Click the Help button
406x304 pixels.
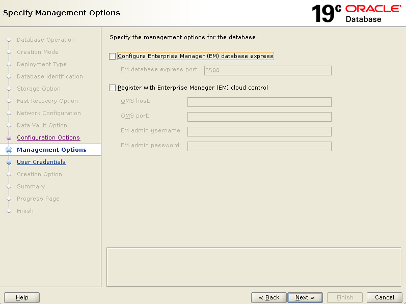coord(22,297)
